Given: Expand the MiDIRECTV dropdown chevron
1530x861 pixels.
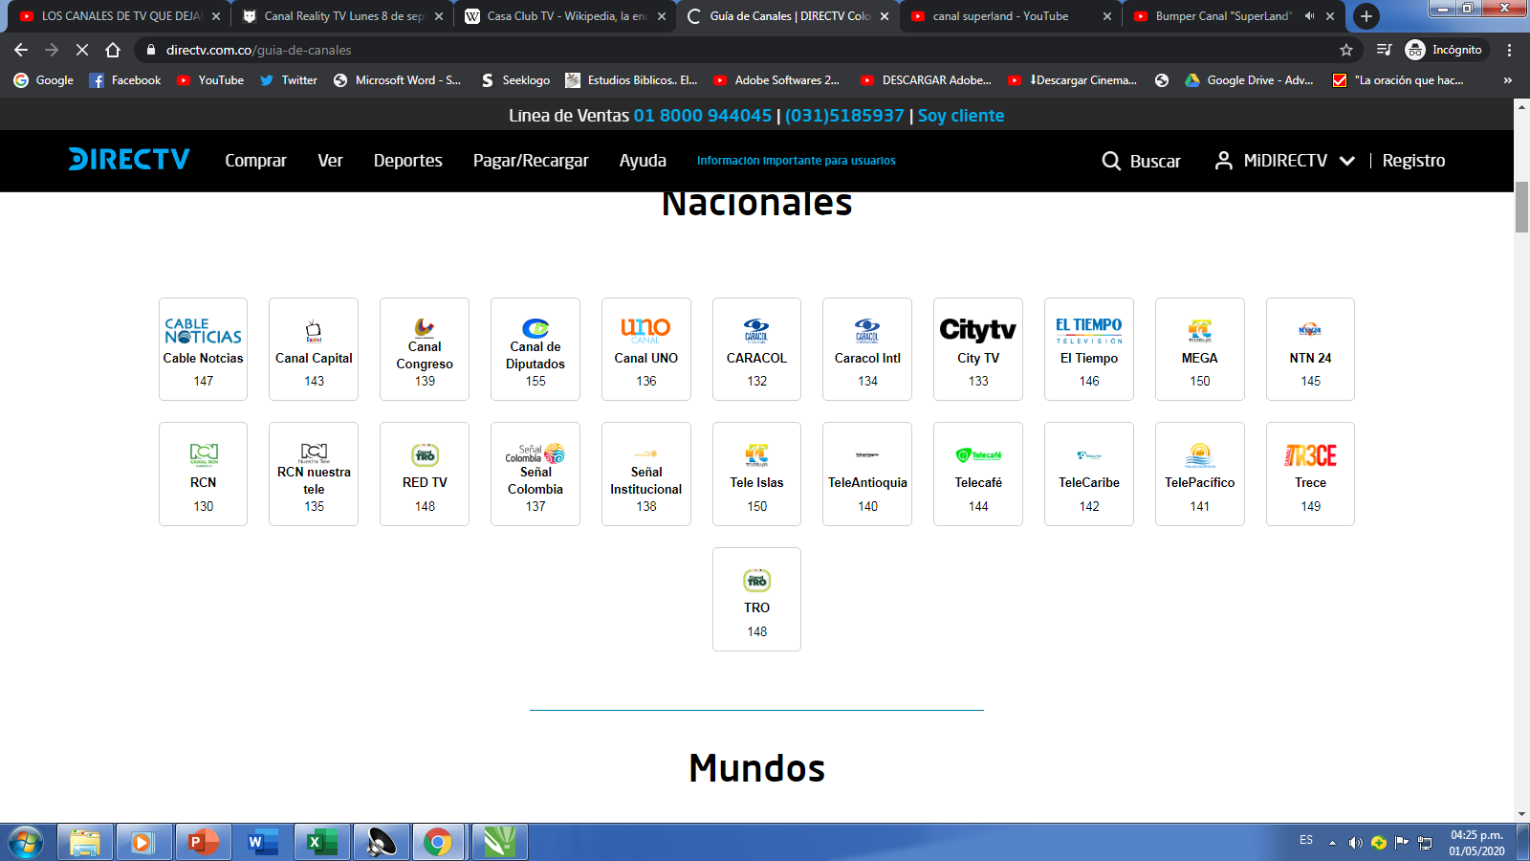Looking at the screenshot, I should tap(1346, 161).
